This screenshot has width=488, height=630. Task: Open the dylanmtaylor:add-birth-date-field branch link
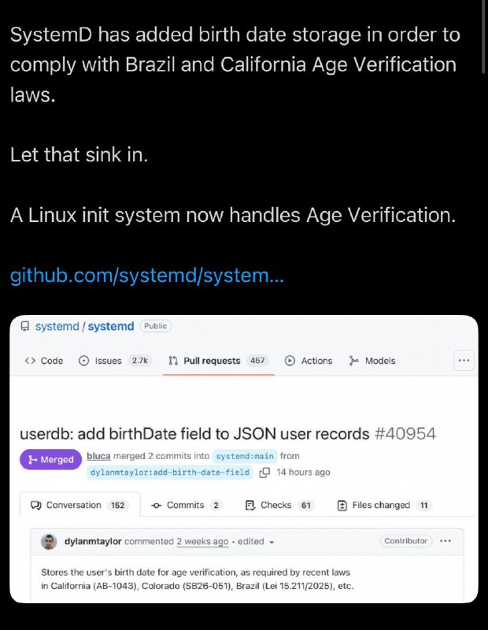point(169,472)
